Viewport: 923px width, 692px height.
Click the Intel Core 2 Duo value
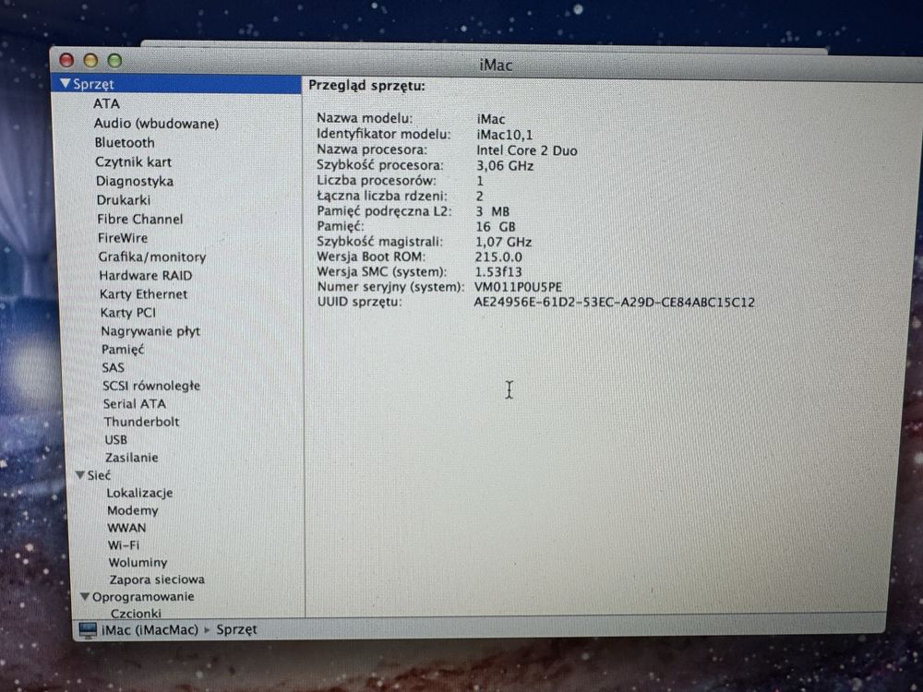(527, 150)
